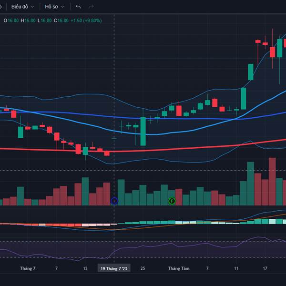The height and width of the screenshot is (286, 286).
Task: Click the 11 date label on time axis
Action: (x=236, y=268)
